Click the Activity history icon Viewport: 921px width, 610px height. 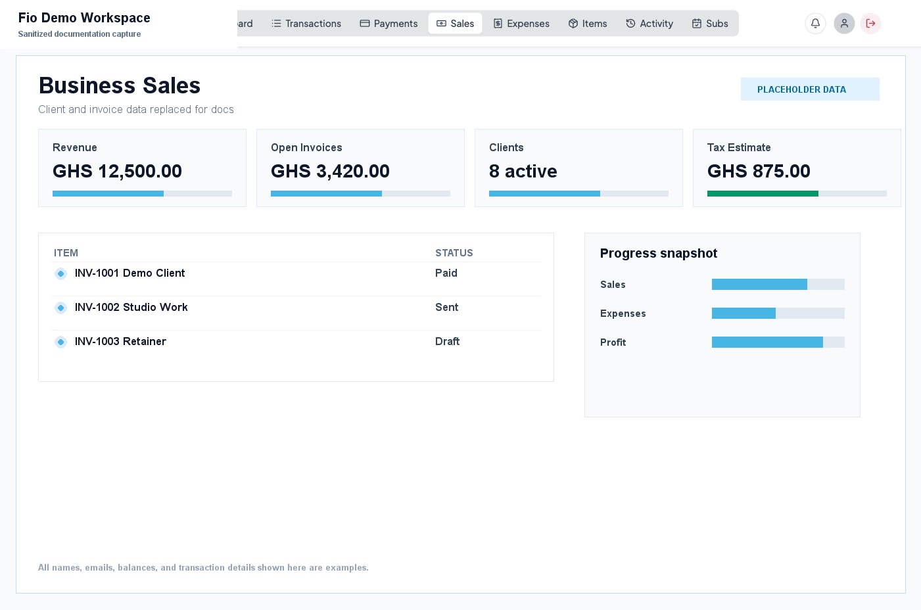point(630,24)
